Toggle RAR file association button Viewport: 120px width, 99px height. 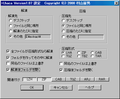(102, 79)
